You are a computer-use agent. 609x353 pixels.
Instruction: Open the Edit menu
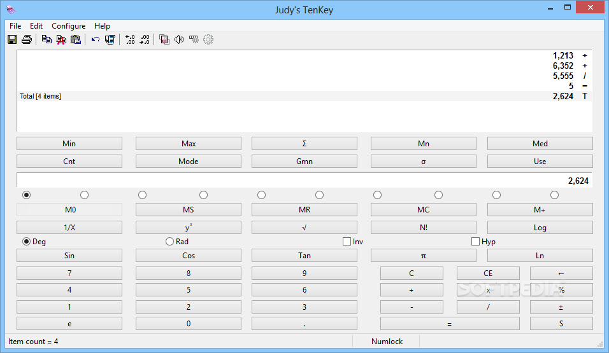point(36,26)
